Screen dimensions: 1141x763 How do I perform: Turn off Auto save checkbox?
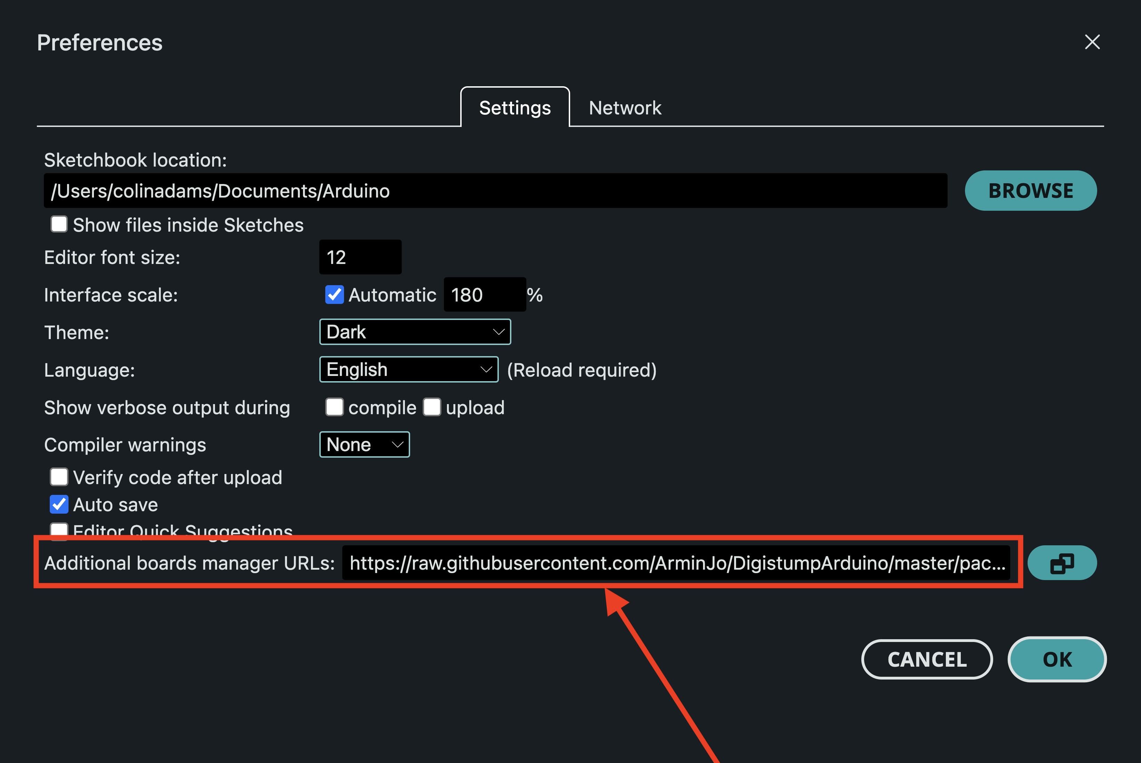tap(59, 505)
